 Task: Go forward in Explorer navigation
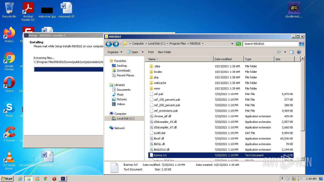pos(116,44)
